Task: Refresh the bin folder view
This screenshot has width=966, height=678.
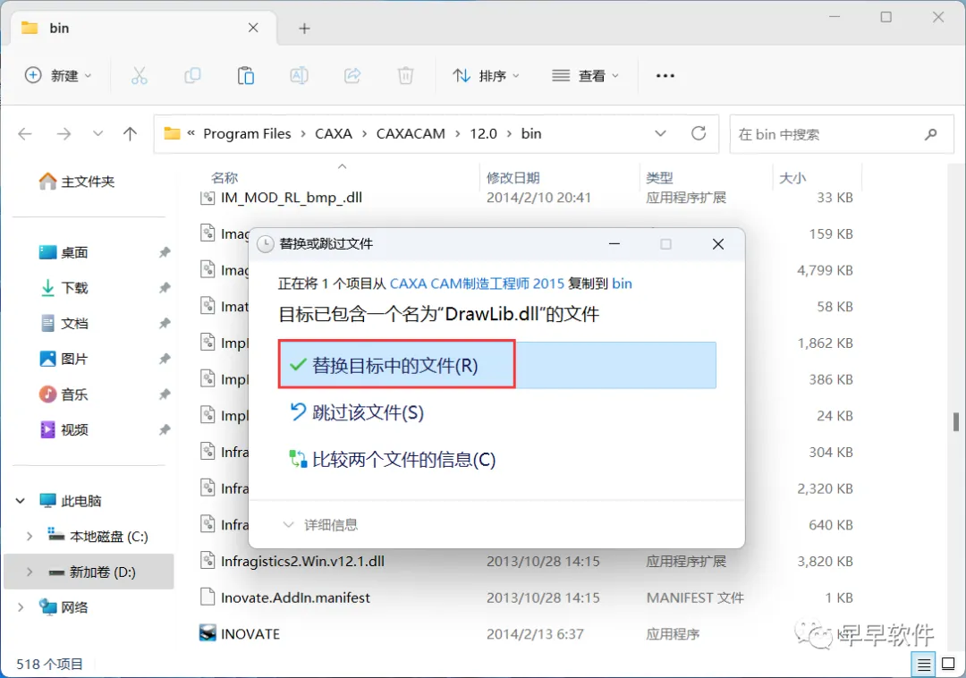Action: click(699, 133)
